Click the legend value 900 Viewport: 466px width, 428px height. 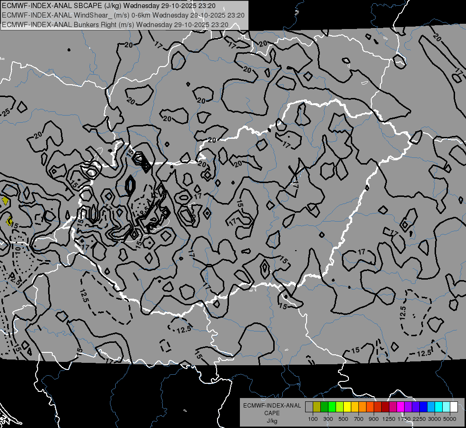(374, 419)
